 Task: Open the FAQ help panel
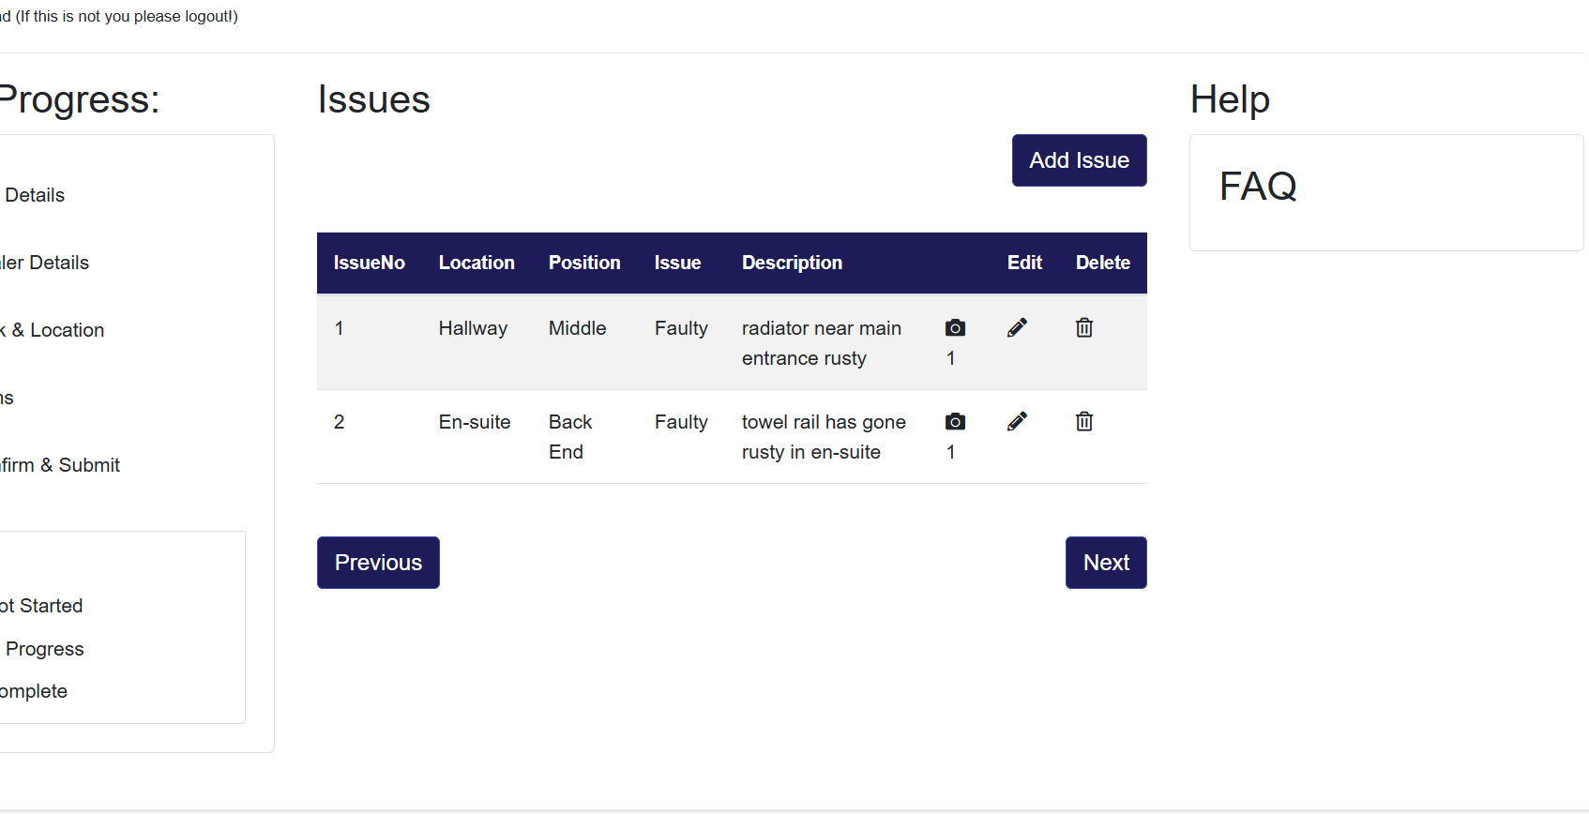point(1258,187)
